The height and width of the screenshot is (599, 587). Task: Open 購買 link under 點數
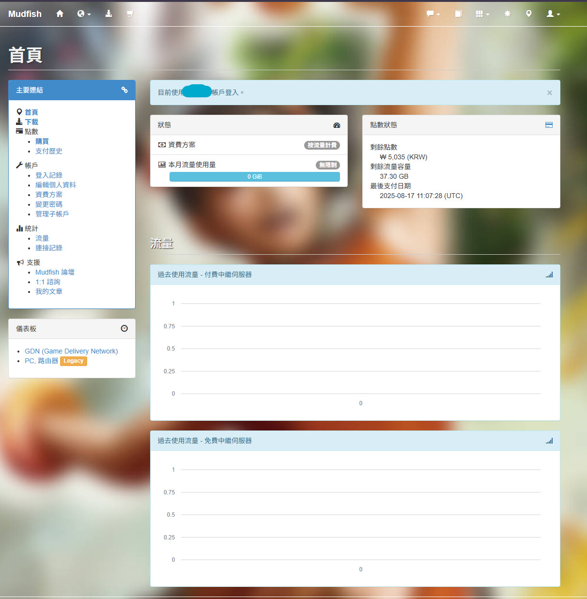(x=42, y=141)
